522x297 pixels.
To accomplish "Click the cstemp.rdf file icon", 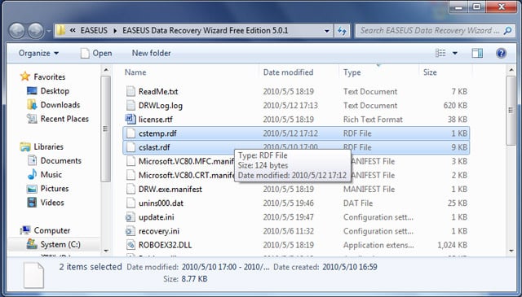I will point(130,133).
